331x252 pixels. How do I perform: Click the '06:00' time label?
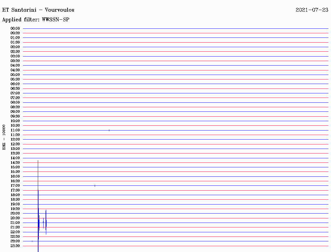click(x=15, y=84)
